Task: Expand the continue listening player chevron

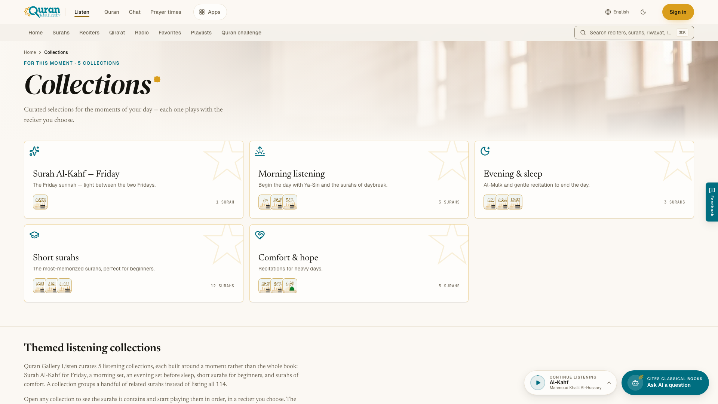Action: pos(609,383)
